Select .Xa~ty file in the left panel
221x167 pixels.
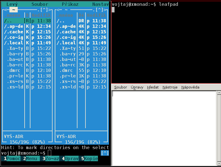pos(27,48)
